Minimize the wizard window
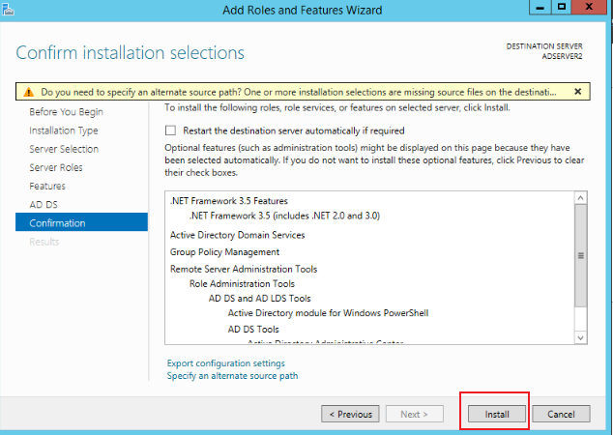 (x=540, y=7)
